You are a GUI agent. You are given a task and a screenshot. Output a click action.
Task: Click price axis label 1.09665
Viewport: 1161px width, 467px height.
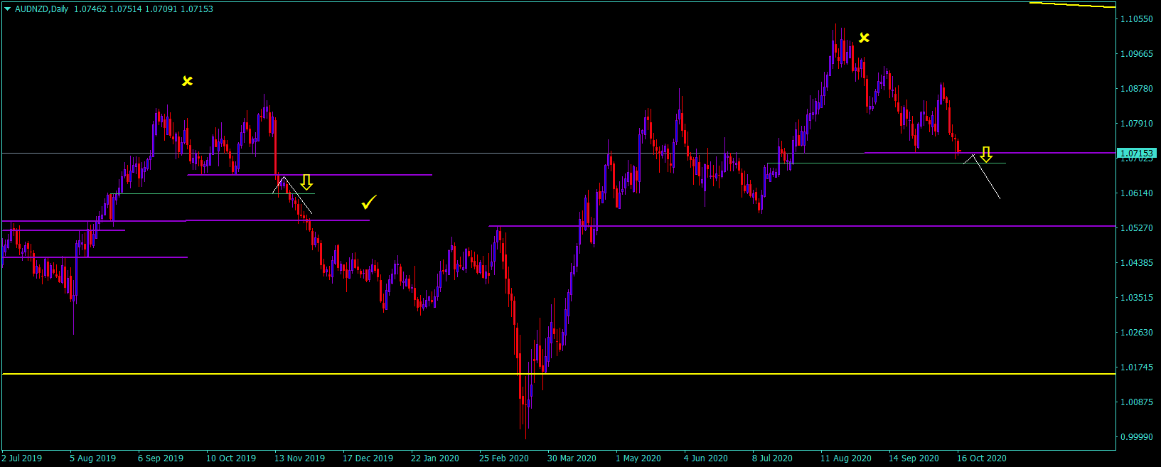click(1137, 54)
